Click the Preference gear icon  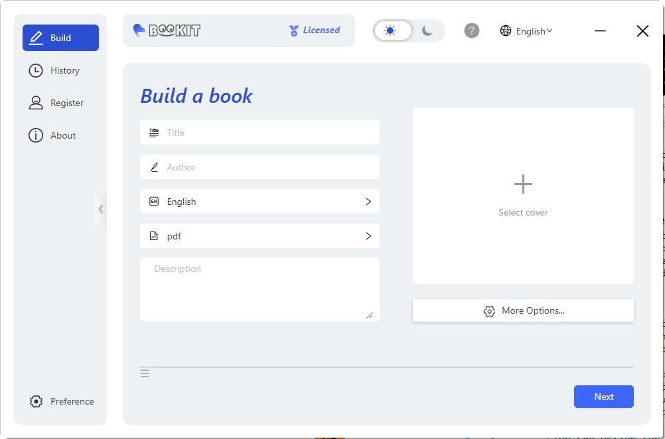coord(36,401)
